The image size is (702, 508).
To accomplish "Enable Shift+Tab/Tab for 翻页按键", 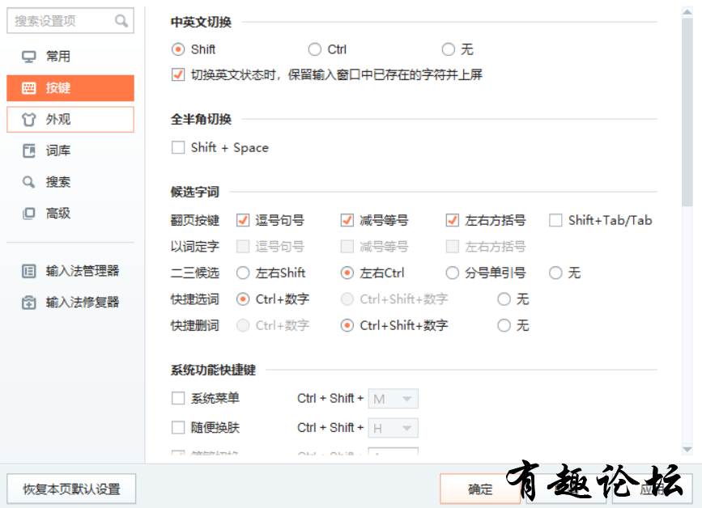I will pos(555,220).
